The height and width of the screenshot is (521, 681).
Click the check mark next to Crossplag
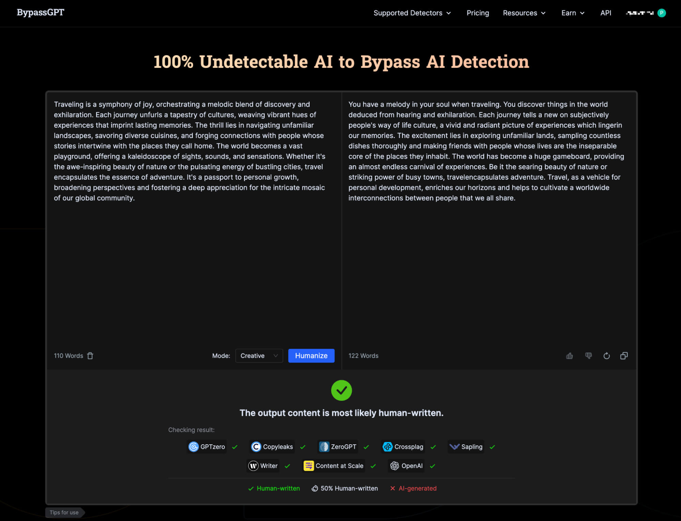433,447
